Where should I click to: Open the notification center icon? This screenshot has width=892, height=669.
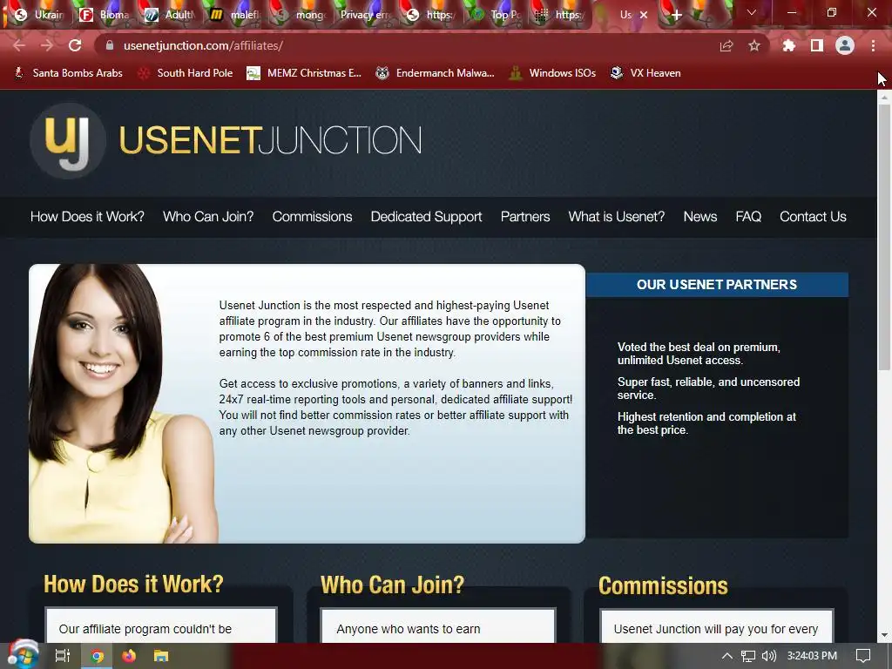(x=863, y=656)
